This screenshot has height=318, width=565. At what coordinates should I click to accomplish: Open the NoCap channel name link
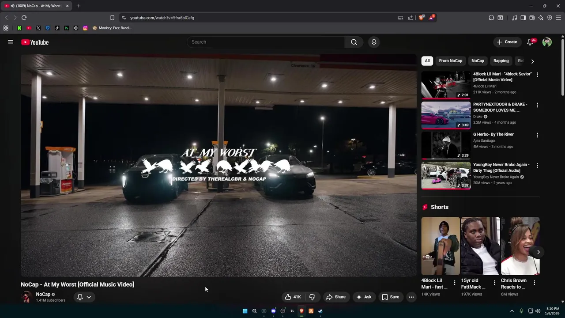43,294
